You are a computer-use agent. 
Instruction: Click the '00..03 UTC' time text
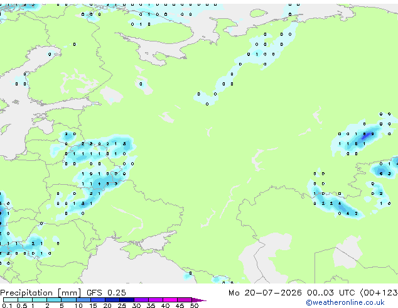point(330,293)
